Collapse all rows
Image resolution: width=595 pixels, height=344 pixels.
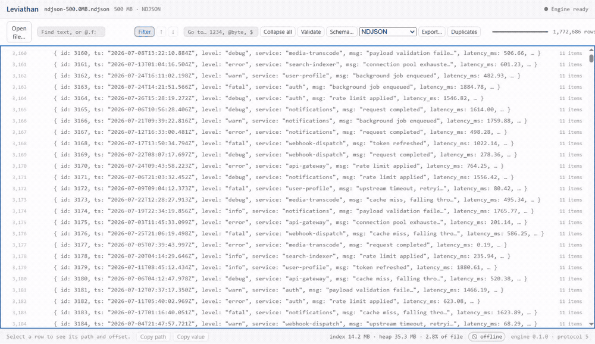pos(278,32)
